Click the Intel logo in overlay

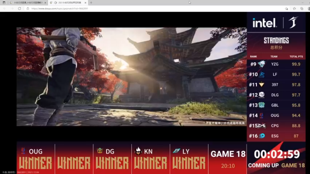coord(265,22)
